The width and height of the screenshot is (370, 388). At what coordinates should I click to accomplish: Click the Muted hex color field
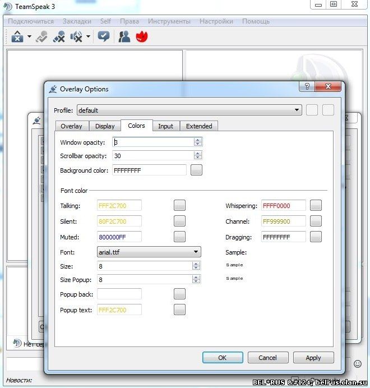119,237
